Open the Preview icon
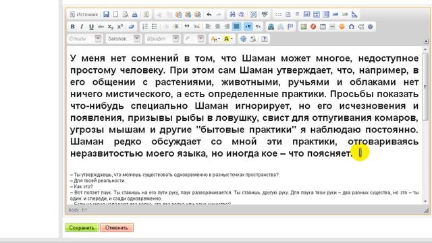 (126, 14)
